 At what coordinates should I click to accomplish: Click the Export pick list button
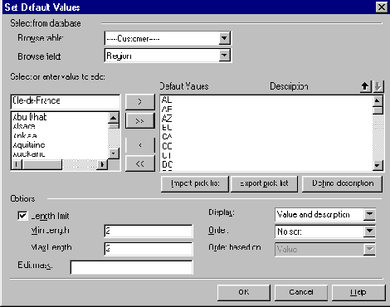click(x=264, y=184)
